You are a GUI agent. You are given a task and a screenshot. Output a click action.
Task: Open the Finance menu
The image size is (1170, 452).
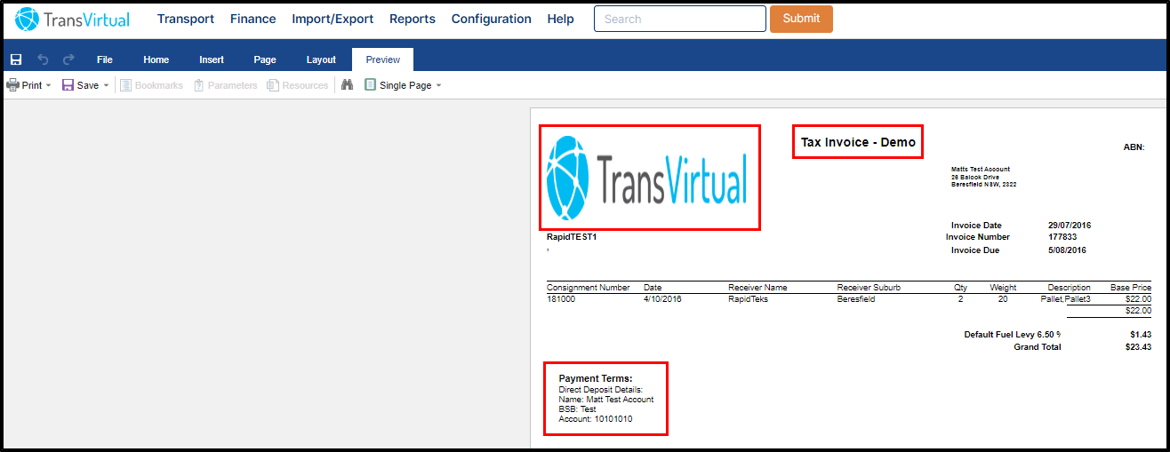tap(252, 19)
